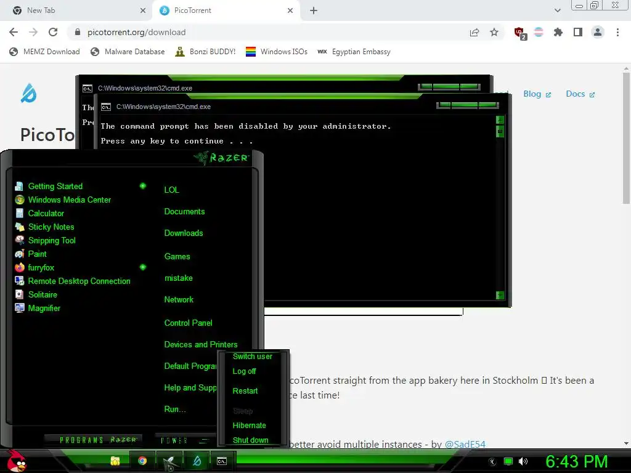This screenshot has width=631, height=473.
Task: Launch furryfox browser entry
Action: click(35, 267)
